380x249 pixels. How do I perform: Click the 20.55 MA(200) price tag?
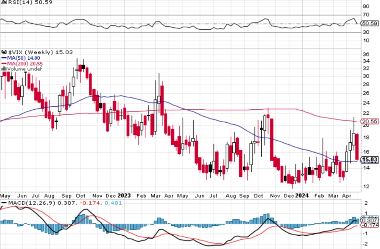point(369,122)
